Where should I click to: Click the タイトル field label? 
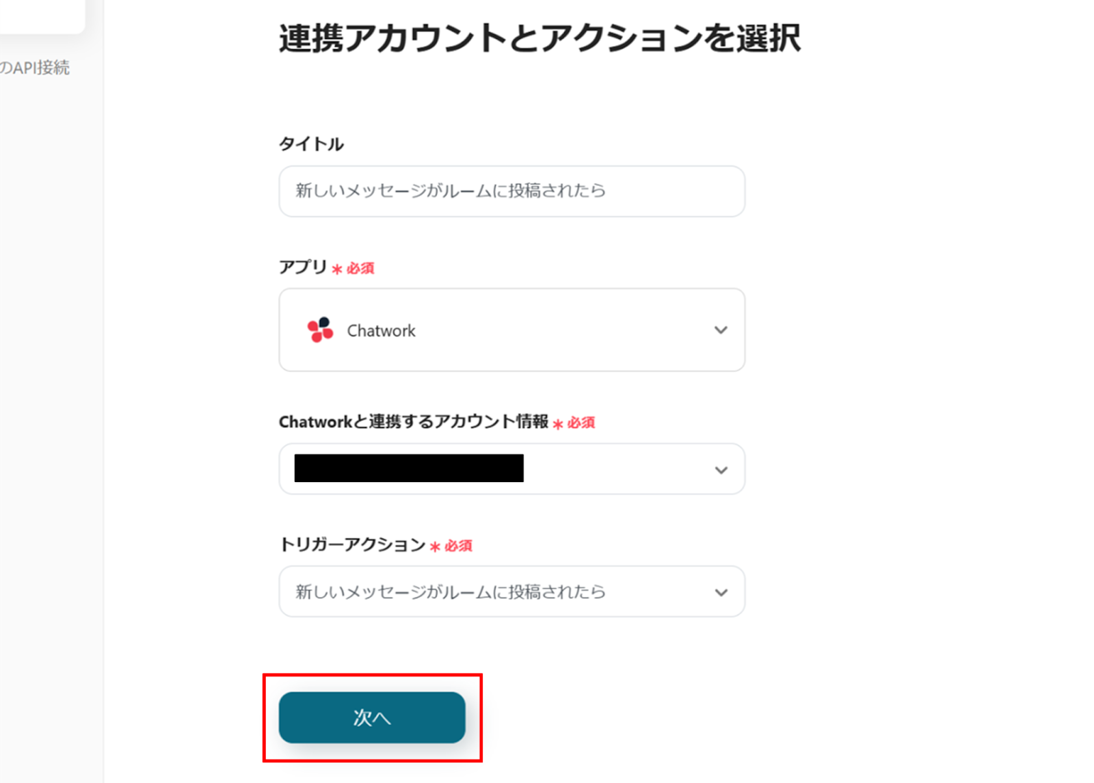click(311, 144)
